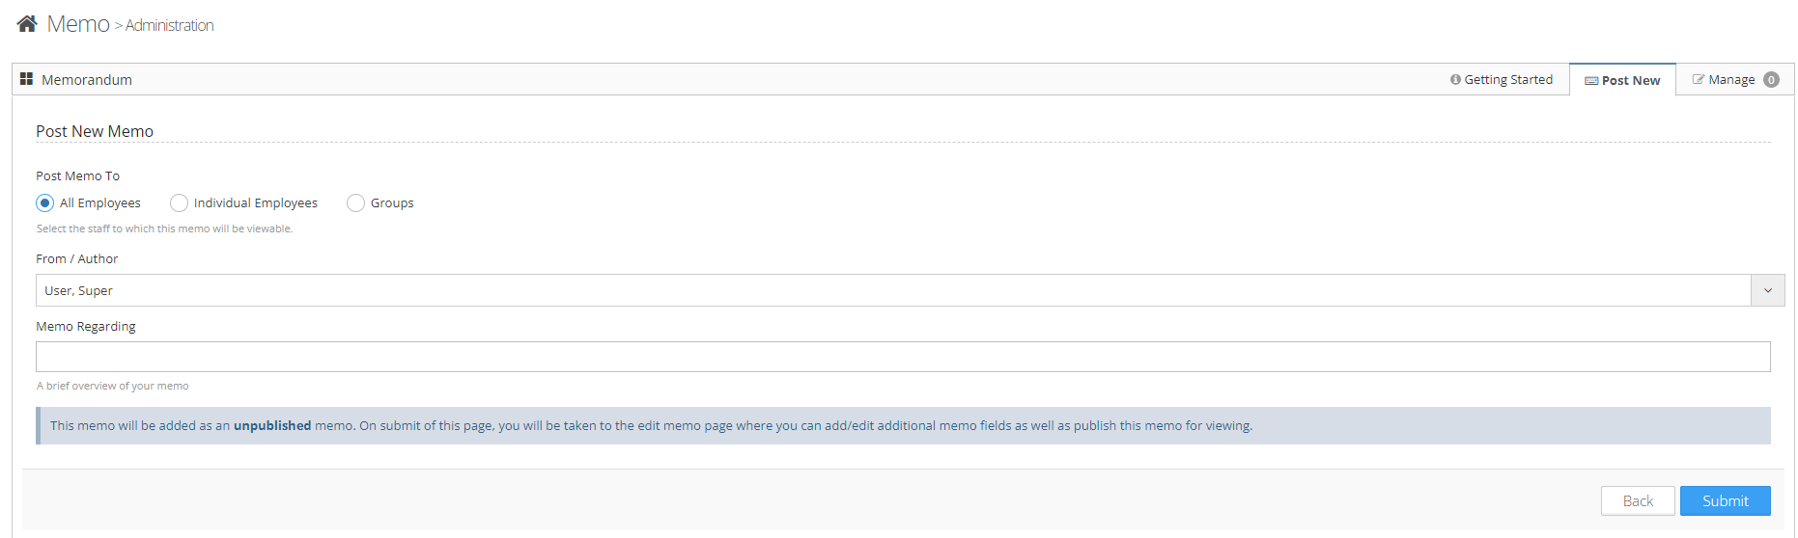Click the Administration breadcrumb text
The height and width of the screenshot is (538, 1798).
(x=170, y=25)
